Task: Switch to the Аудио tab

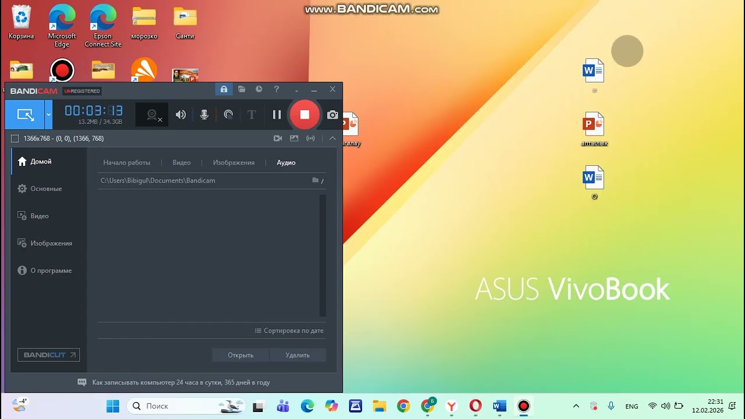Action: pyautogui.click(x=286, y=162)
